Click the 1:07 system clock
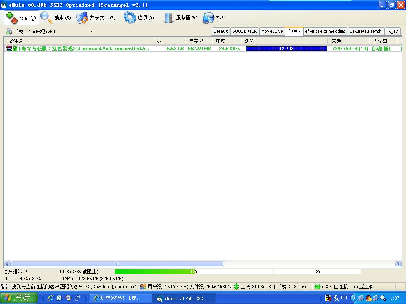Screen dimensions: 406x304 pyautogui.click(x=395, y=298)
